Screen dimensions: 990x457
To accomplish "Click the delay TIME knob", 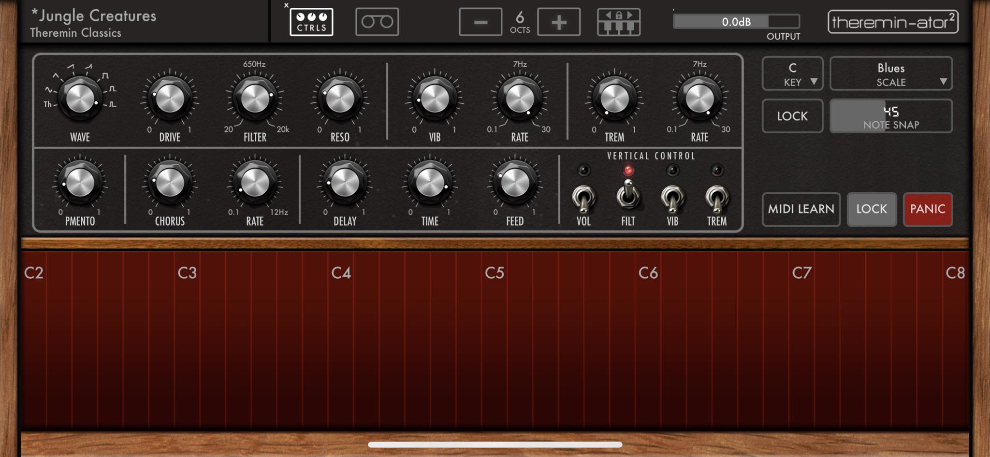I will click(x=430, y=183).
